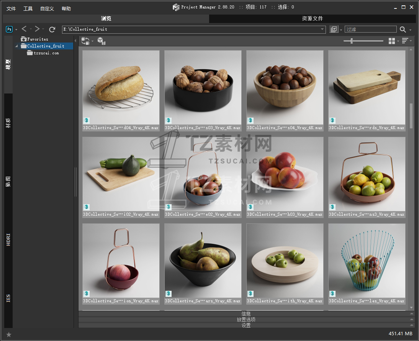Image resolution: width=419 pixels, height=341 pixels.
Task: Click the magnifier search icon
Action: click(403, 30)
